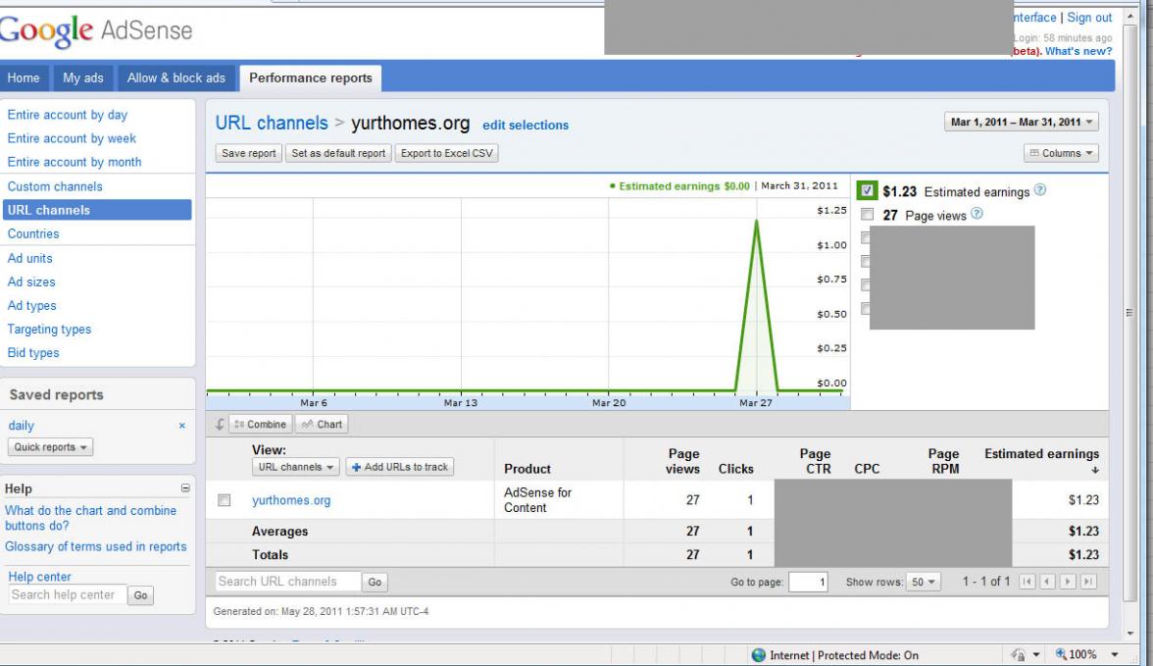Jump to first page of results
The image size is (1153, 666).
(x=1028, y=583)
